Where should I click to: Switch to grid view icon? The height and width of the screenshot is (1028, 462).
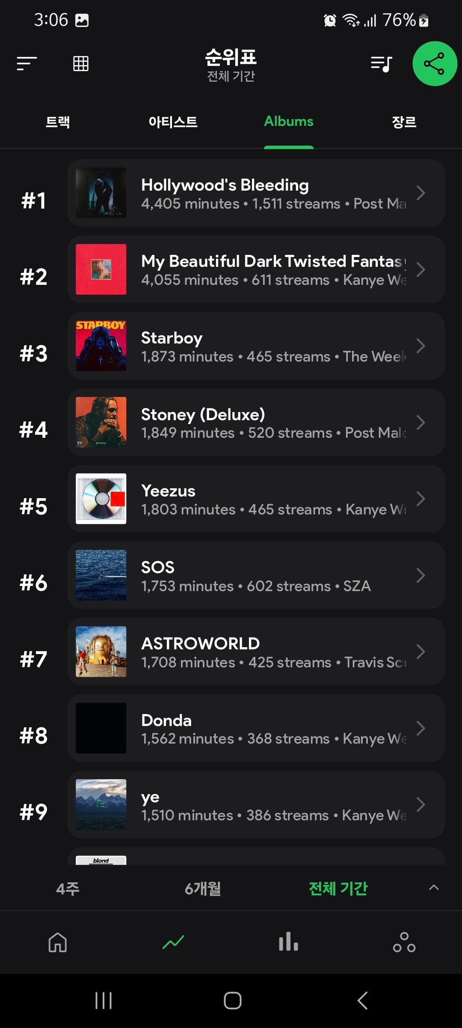pos(81,63)
